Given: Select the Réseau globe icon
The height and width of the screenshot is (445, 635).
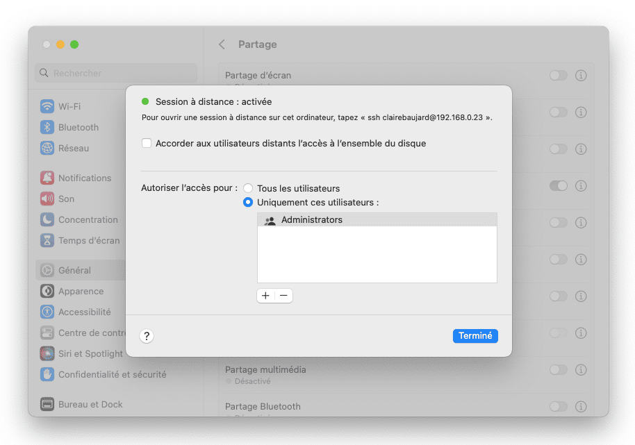Looking at the screenshot, I should (47, 149).
